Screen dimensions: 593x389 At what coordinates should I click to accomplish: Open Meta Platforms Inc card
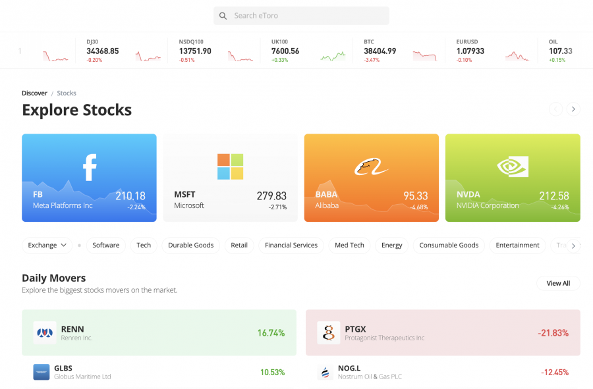point(89,178)
